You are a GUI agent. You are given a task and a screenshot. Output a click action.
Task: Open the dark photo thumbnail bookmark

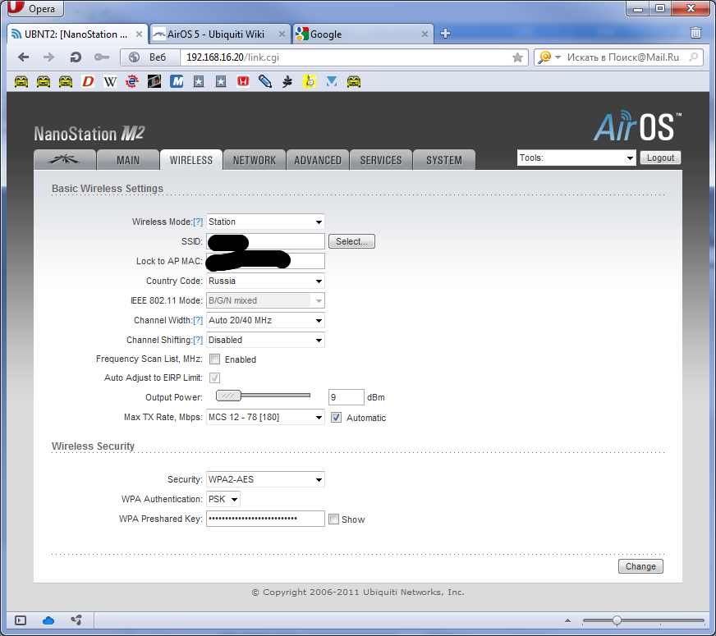154,82
